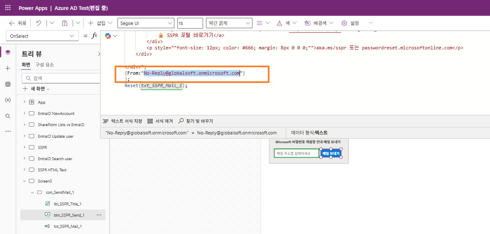Click the No-Reply email string in formula
This screenshot has width=490, height=234.
[x=191, y=73]
